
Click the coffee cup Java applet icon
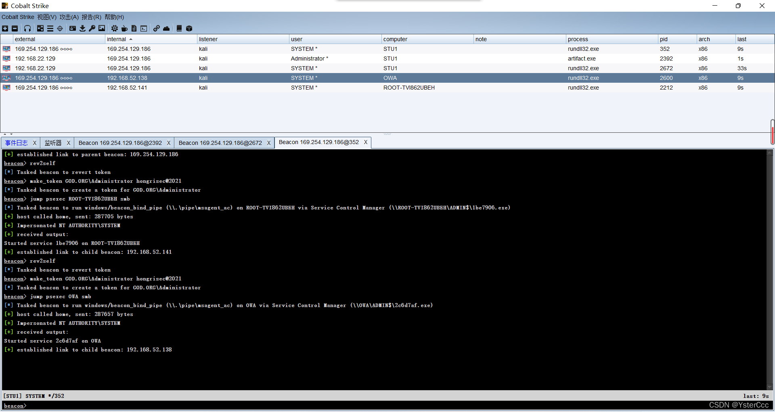(124, 28)
